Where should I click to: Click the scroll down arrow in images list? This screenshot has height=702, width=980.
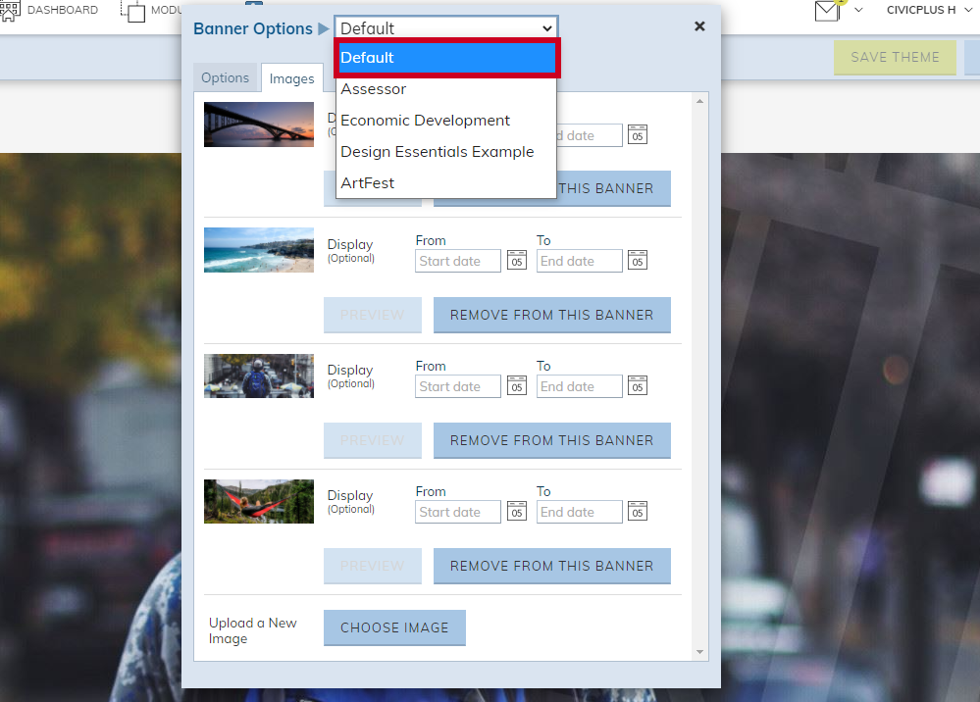coord(700,652)
